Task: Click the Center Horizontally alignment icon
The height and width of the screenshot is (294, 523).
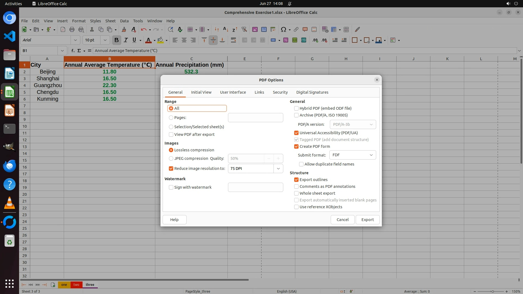Action: pyautogui.click(x=184, y=40)
